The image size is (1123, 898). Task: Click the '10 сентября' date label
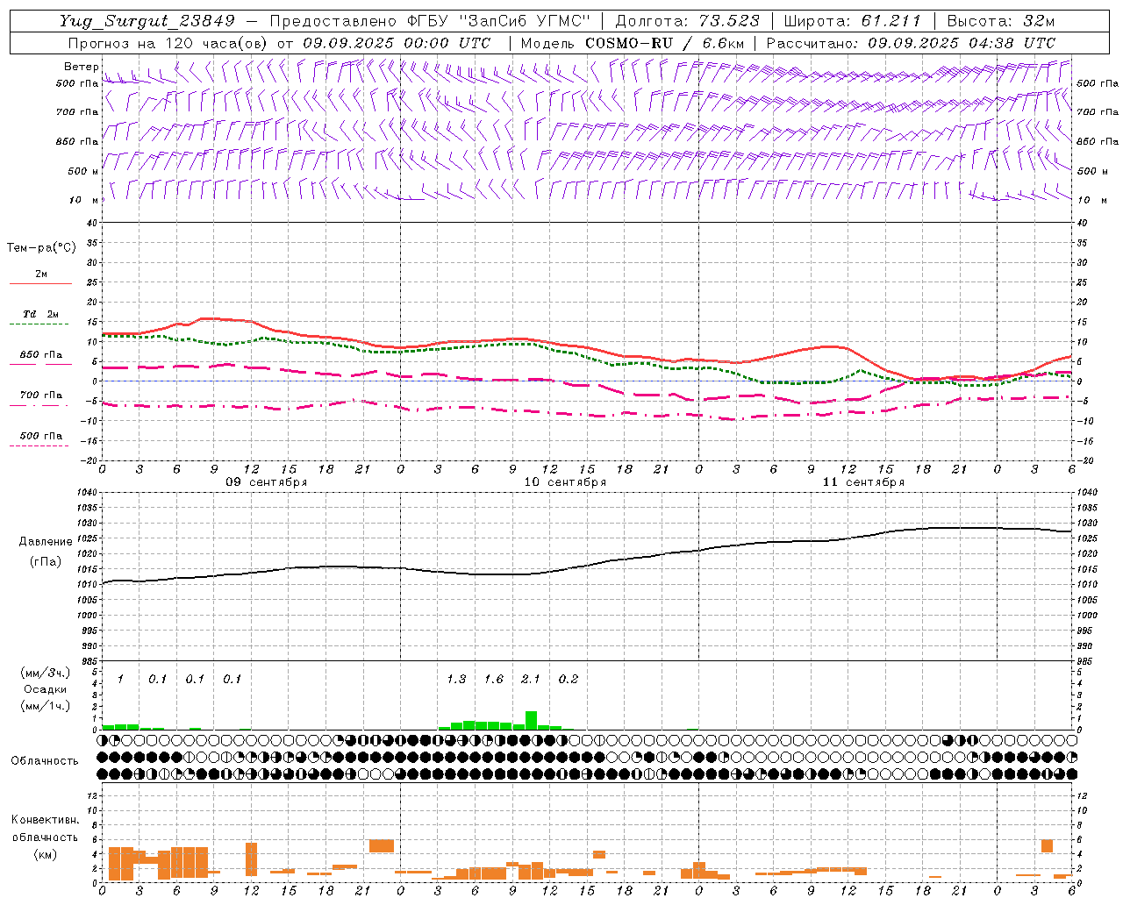(565, 481)
